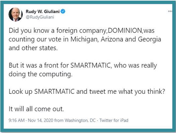Click 'Did you know a foreign company' text
This screenshot has height=133, width=176.
click(57, 31)
